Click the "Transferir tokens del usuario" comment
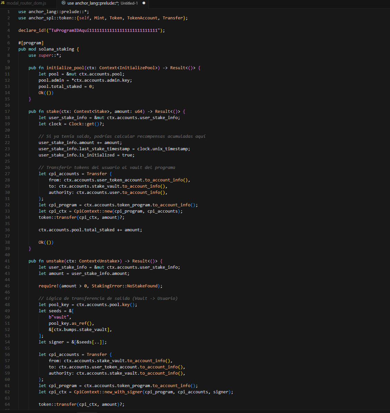The image size is (390, 413). (107, 168)
